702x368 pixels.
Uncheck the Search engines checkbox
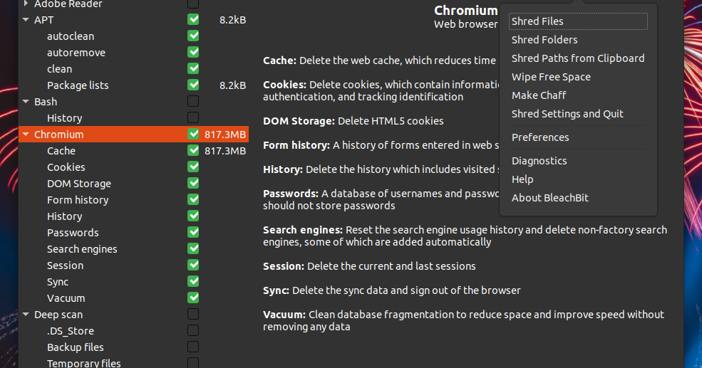(x=193, y=248)
